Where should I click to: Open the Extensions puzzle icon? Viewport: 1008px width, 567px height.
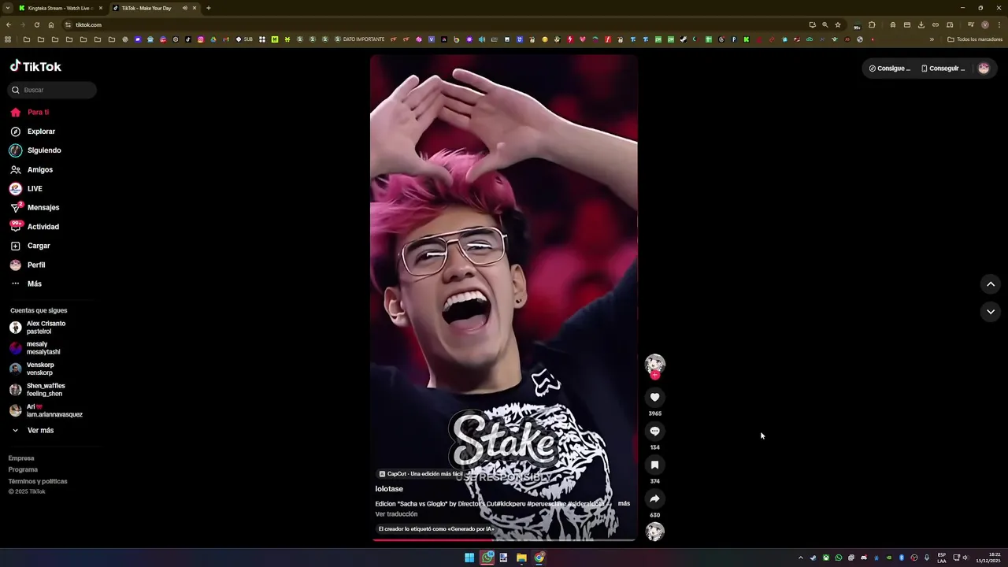coord(872,24)
